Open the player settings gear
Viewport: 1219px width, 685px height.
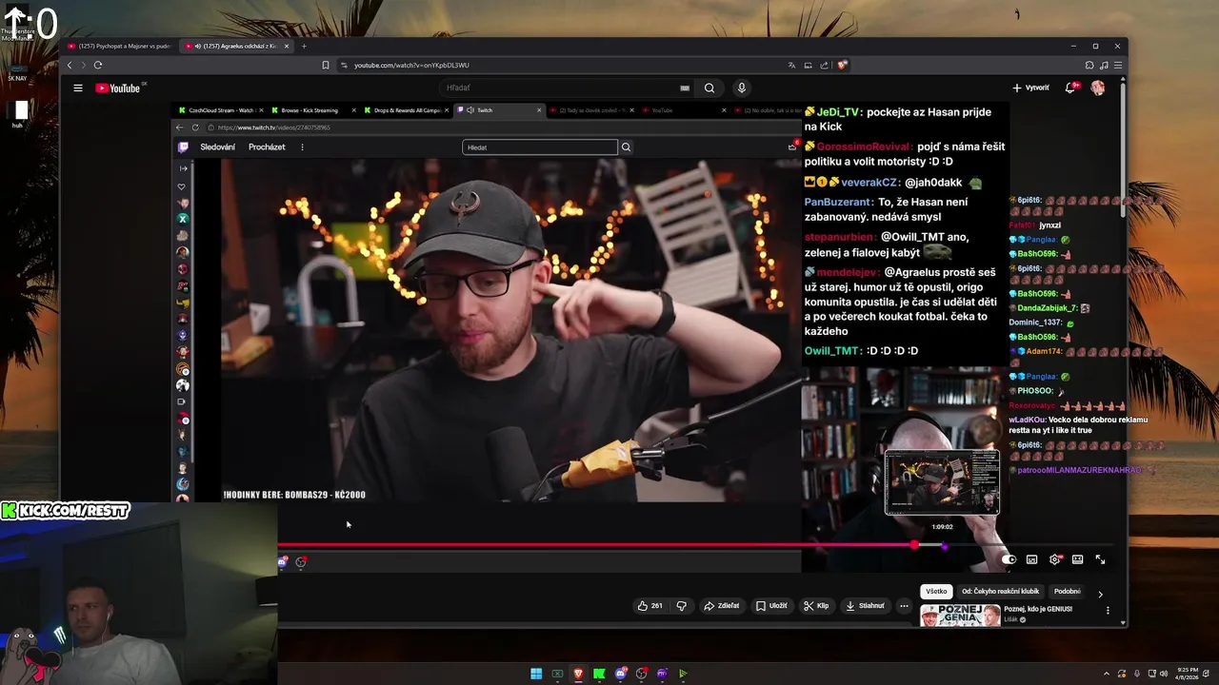(x=1054, y=559)
